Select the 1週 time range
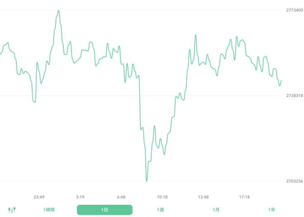Viewport: 304px width, 217px height. [161, 209]
